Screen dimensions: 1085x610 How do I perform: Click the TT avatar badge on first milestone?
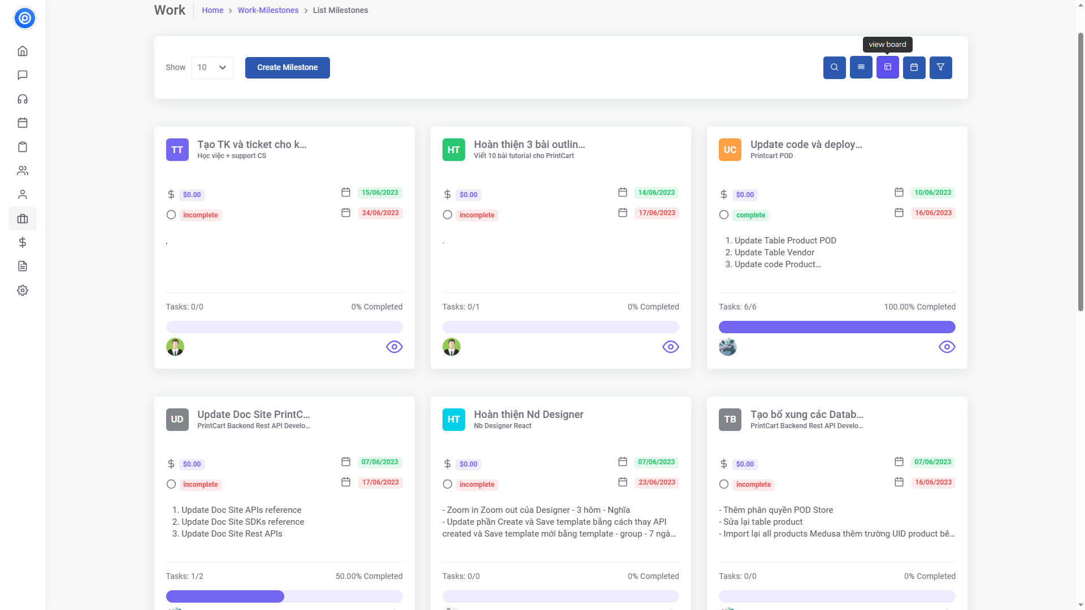[x=177, y=150]
